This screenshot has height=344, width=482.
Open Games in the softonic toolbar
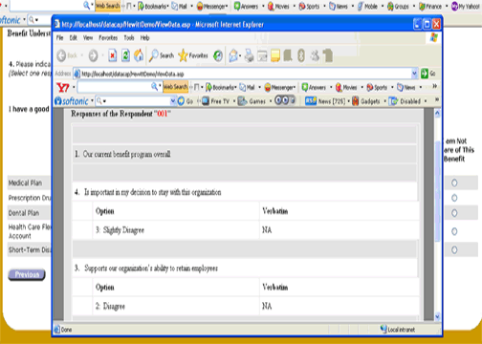coord(252,101)
